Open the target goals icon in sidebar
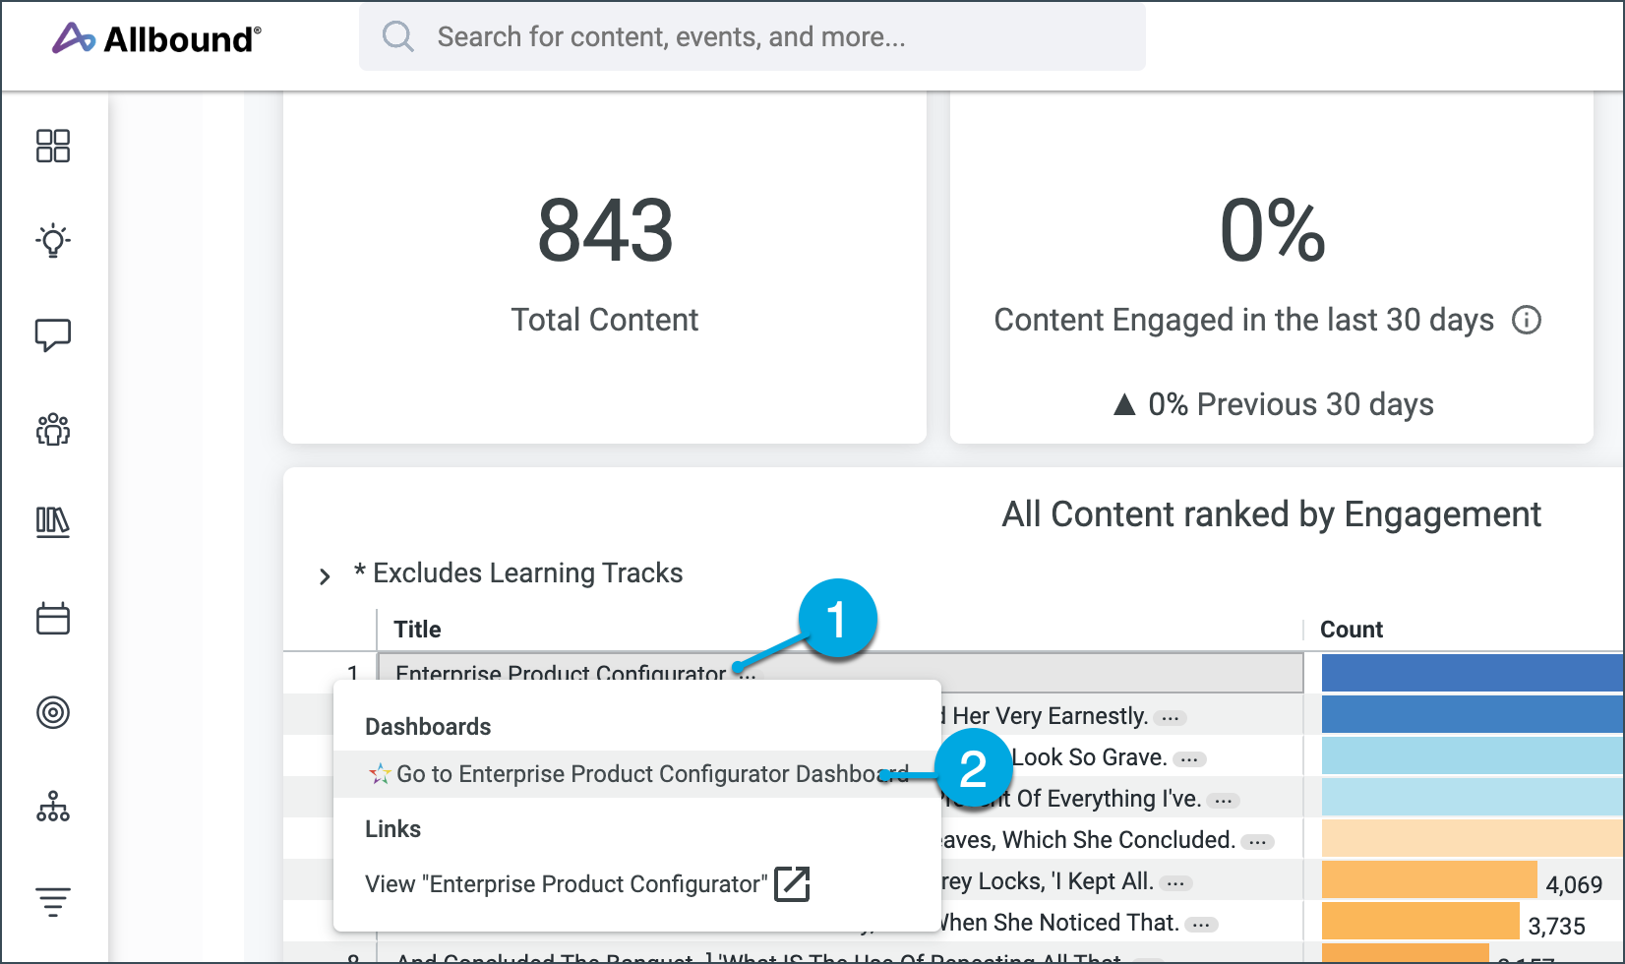This screenshot has height=964, width=1625. [x=53, y=712]
